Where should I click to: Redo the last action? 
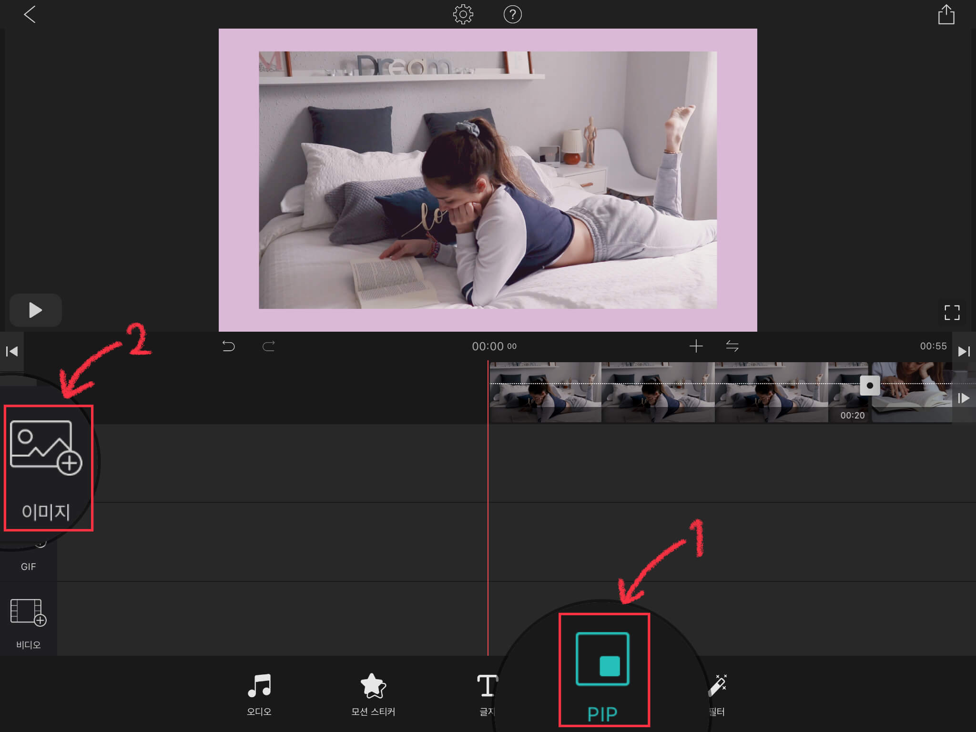(269, 346)
